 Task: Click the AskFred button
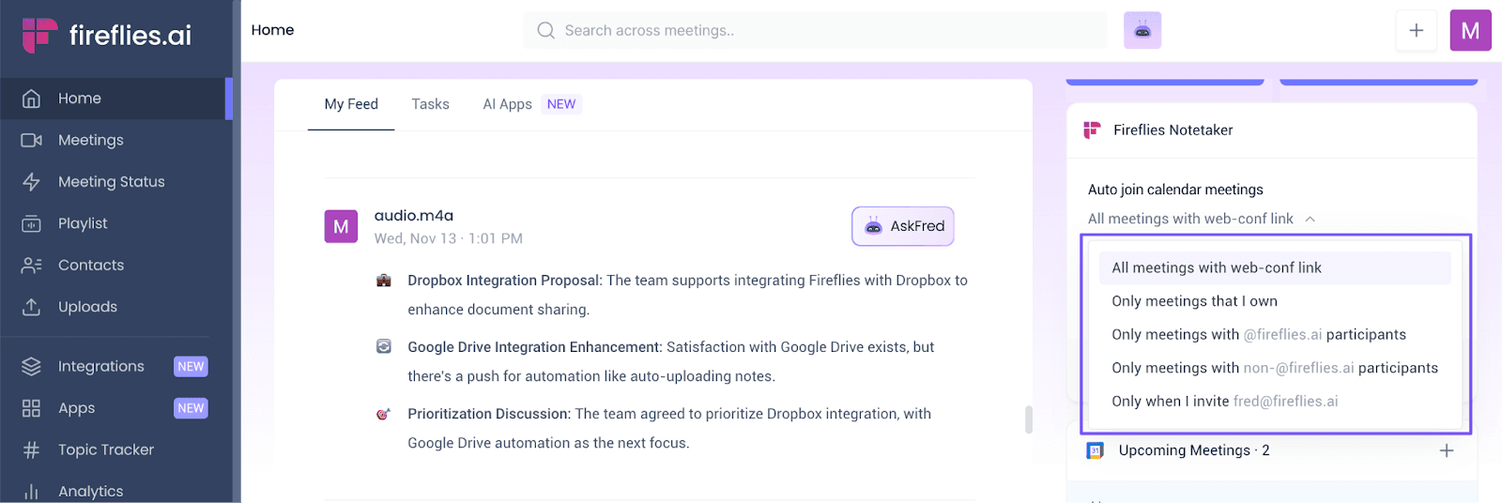[903, 226]
